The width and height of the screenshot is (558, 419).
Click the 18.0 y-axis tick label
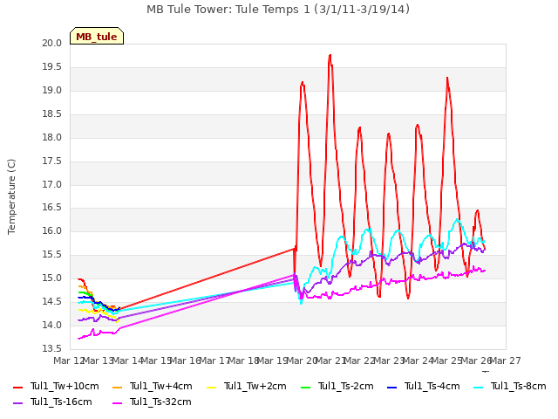click(52, 138)
